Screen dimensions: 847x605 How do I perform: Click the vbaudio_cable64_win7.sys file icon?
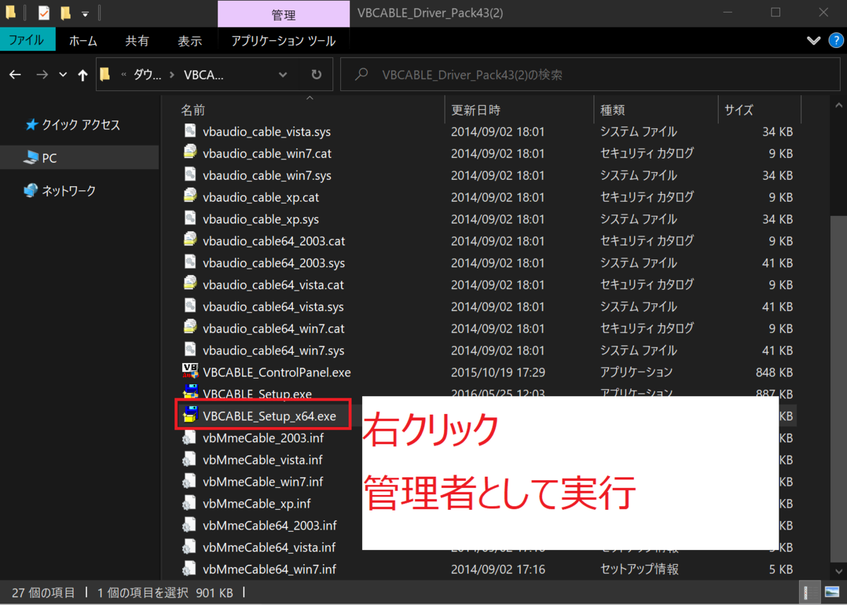click(x=189, y=349)
